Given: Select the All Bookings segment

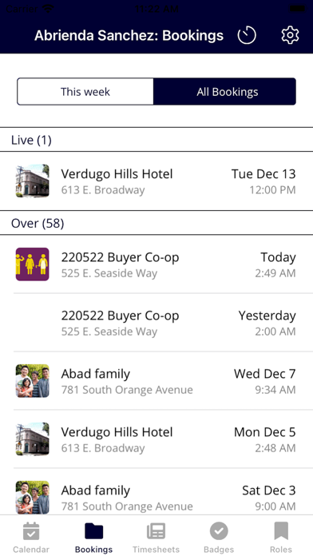Looking at the screenshot, I should tap(224, 92).
